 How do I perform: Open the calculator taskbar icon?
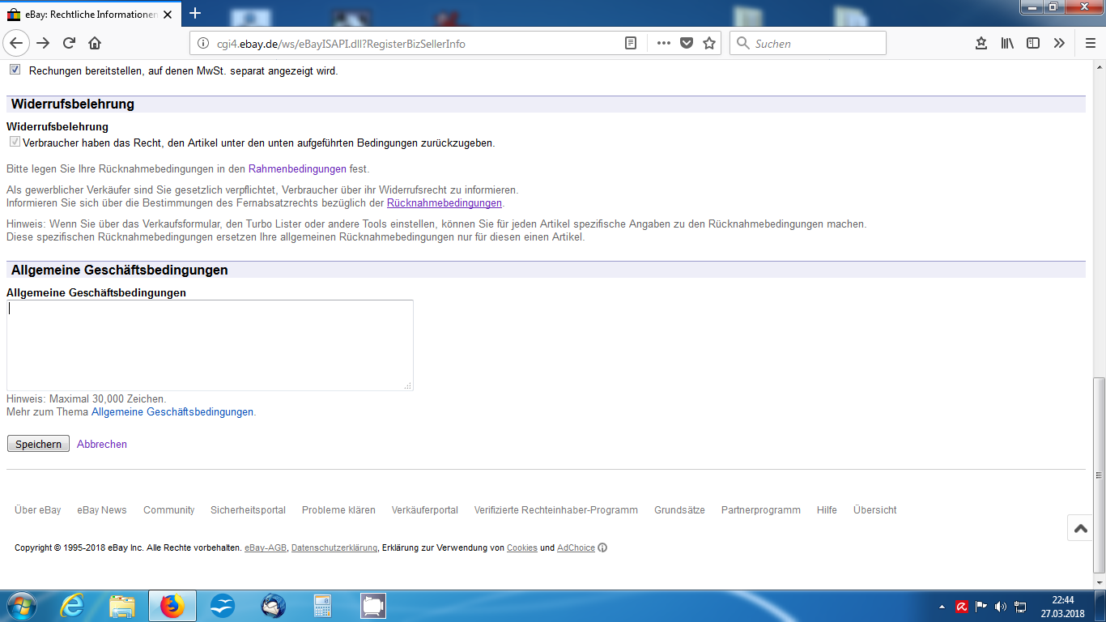(x=323, y=606)
